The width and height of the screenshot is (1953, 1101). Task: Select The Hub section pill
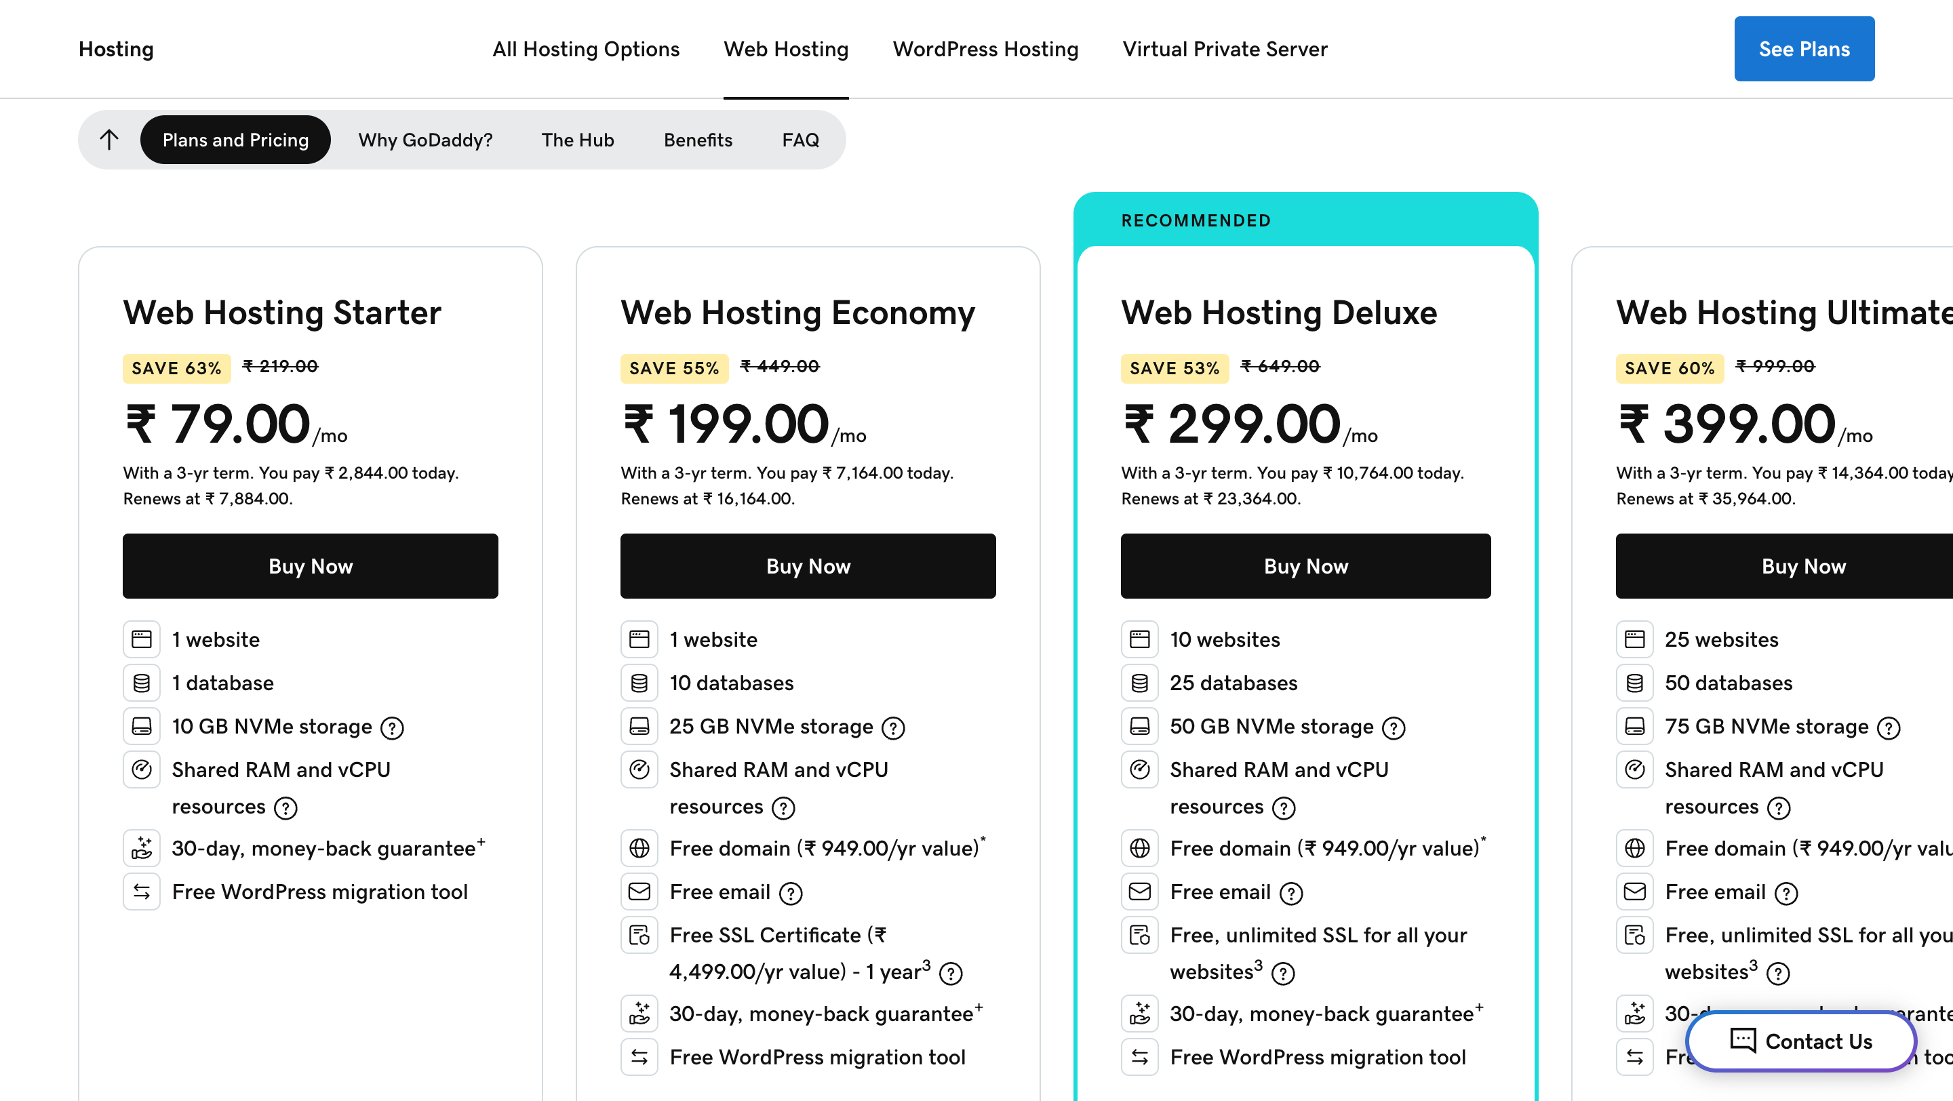pyautogui.click(x=577, y=140)
